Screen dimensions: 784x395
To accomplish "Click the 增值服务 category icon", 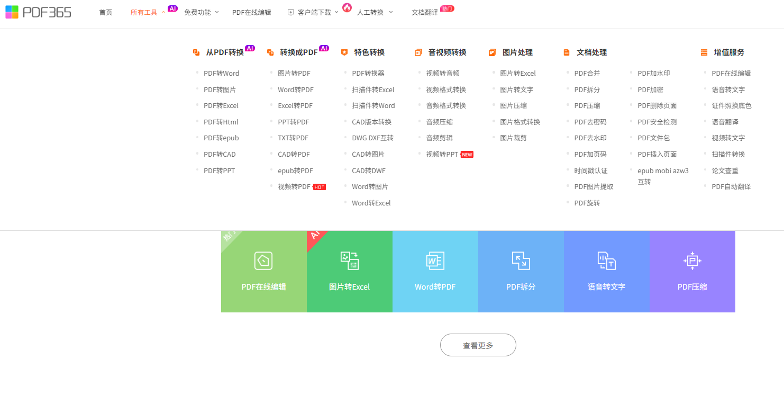I will click(x=704, y=52).
